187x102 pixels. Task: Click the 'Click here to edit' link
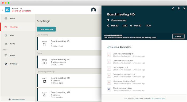tap(158, 99)
